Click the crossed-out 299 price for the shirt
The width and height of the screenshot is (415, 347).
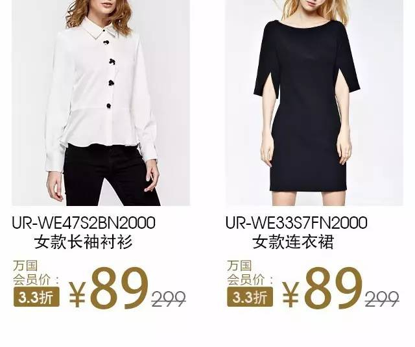(x=169, y=299)
